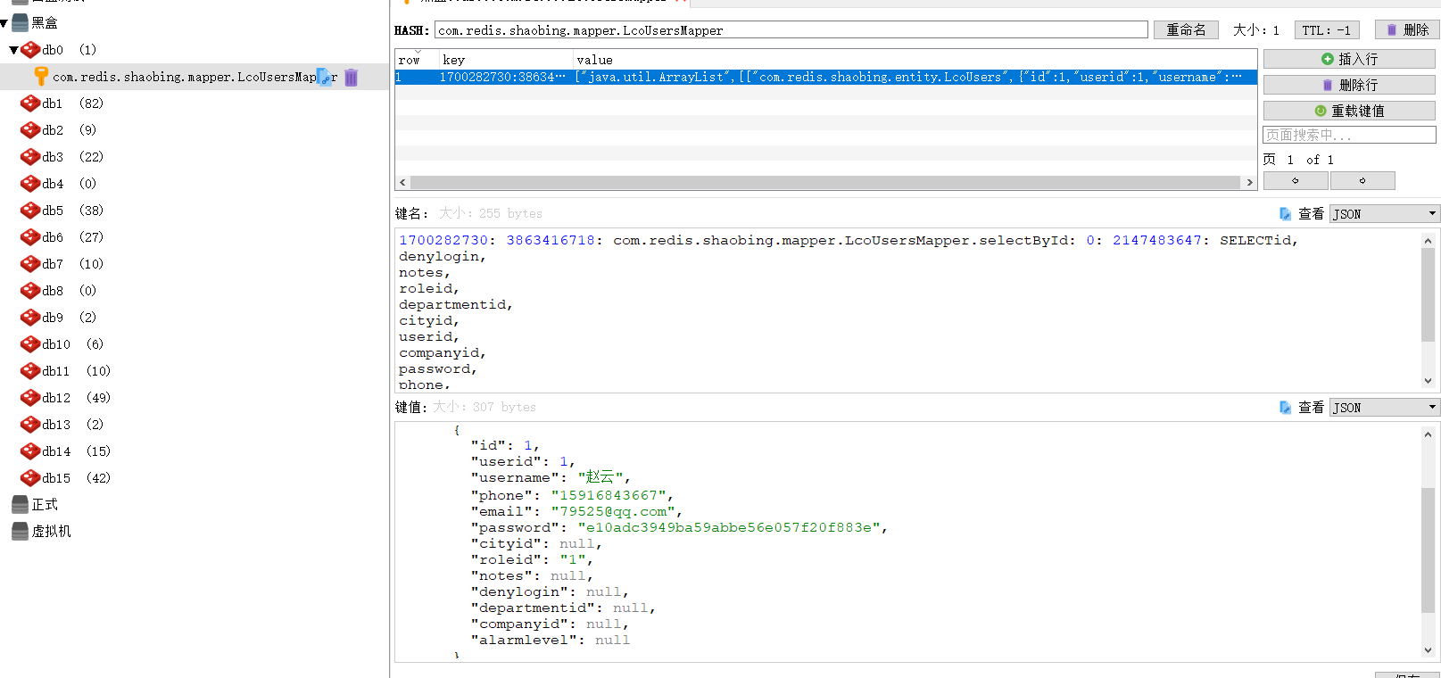The image size is (1441, 678).
Task: Click the 'key' column header
Action: coord(506,60)
